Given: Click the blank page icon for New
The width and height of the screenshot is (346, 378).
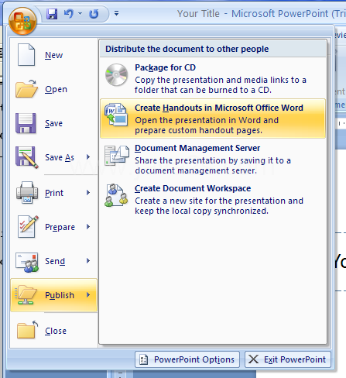Looking at the screenshot, I should coord(26,55).
